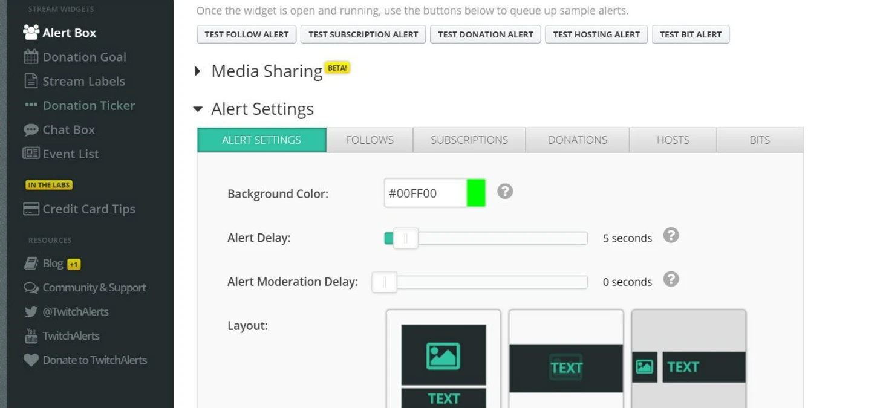The width and height of the screenshot is (883, 408).
Task: Visit the @TwitchAlerts Twitter link
Action: pos(75,312)
